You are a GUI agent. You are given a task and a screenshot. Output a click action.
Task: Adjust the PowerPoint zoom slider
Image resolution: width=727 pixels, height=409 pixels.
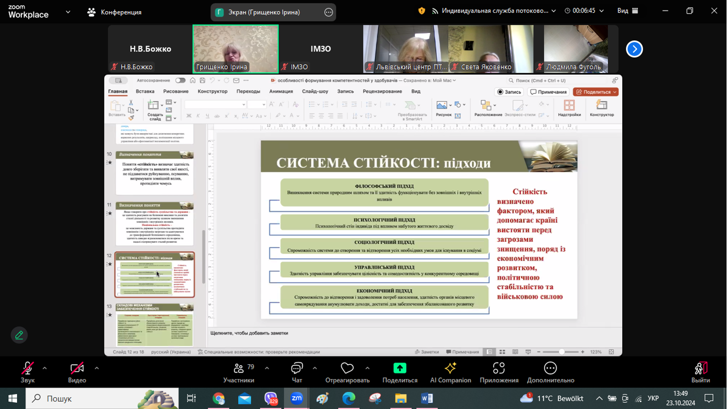coord(561,352)
